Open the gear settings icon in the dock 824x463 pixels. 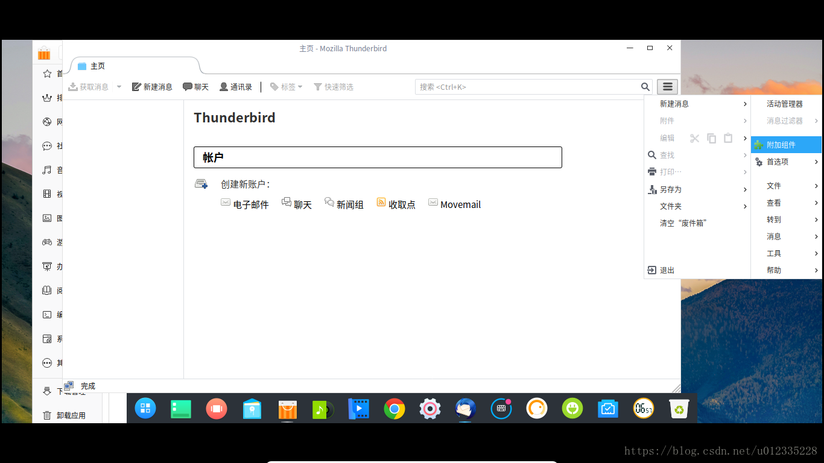(430, 409)
